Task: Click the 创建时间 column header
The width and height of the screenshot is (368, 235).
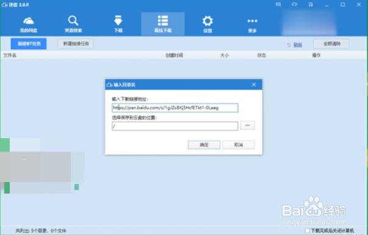Action: [174, 55]
